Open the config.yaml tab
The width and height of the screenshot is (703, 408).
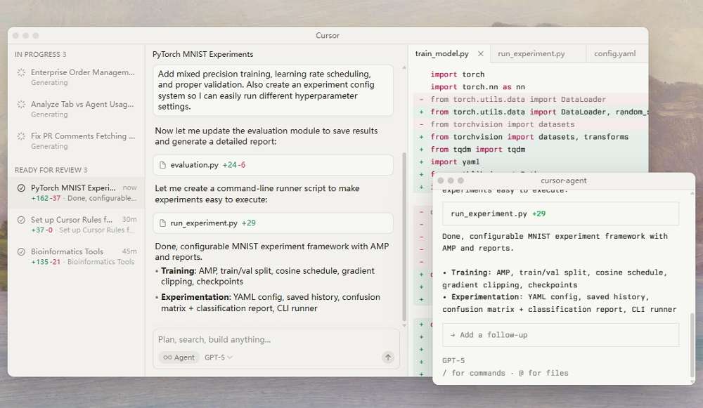click(617, 53)
